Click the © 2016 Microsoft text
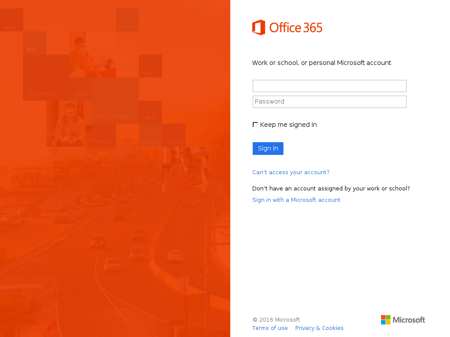Viewport: 450px width, 337px height. [x=276, y=319]
